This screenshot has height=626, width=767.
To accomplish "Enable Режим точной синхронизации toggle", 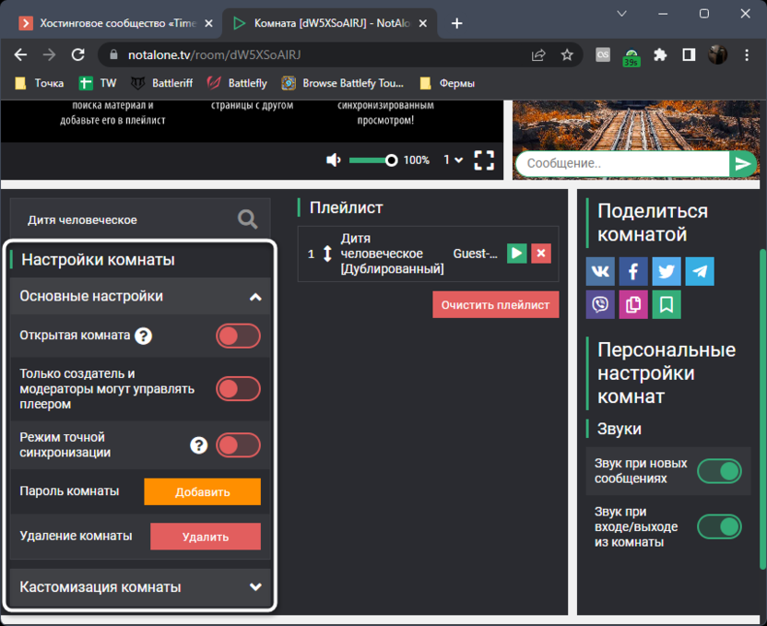I will coord(238,445).
